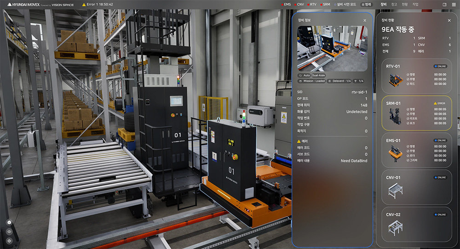Click the equipment preview image
The height and width of the screenshot is (249, 460).
point(332,48)
